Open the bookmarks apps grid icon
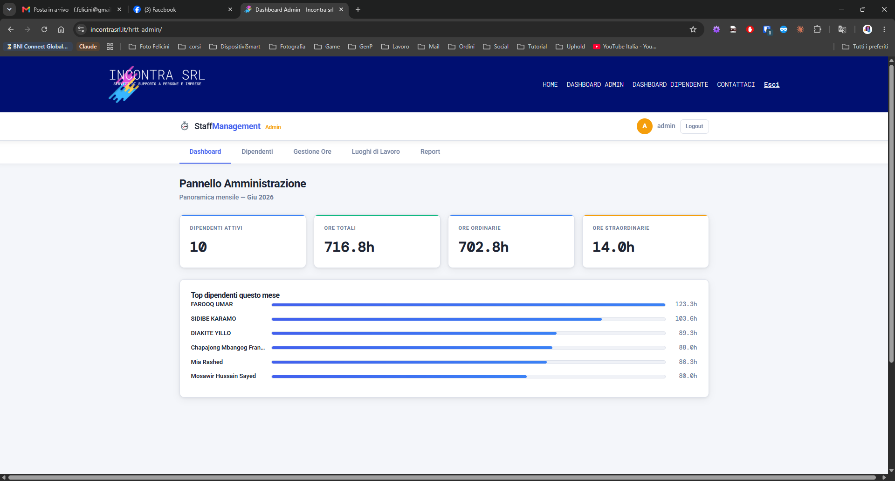The width and height of the screenshot is (895, 481). [110, 47]
